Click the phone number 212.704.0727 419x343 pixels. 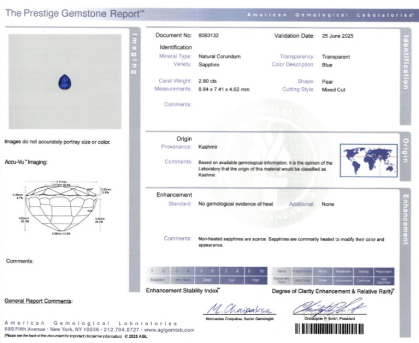[x=122, y=330]
